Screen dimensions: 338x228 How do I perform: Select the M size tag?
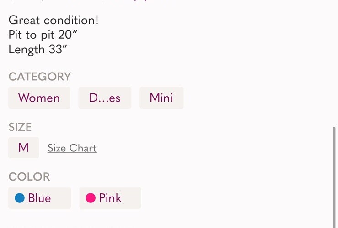[24, 148]
